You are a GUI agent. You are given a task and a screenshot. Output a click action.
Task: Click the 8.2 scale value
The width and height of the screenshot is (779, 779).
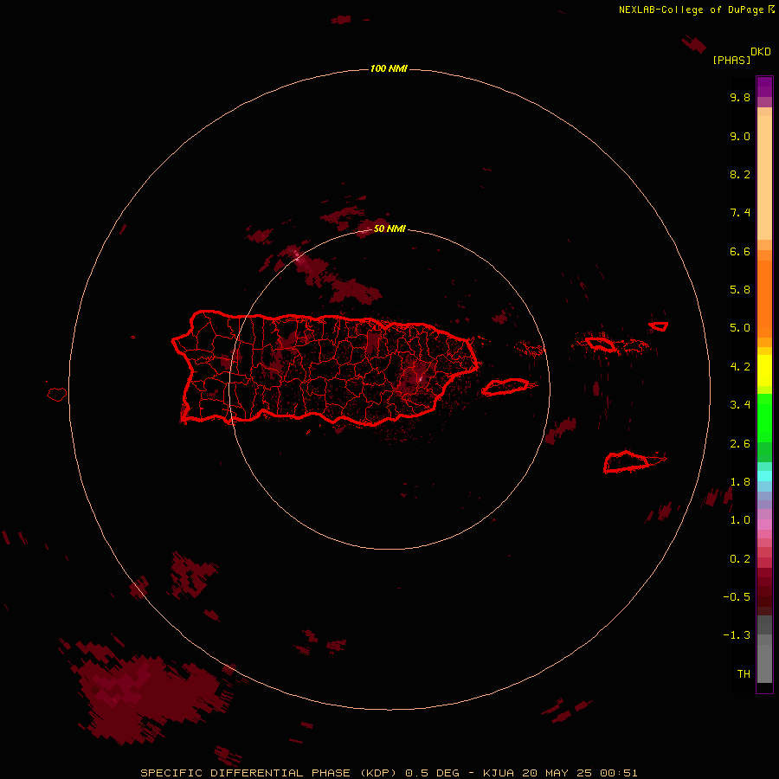(x=740, y=174)
